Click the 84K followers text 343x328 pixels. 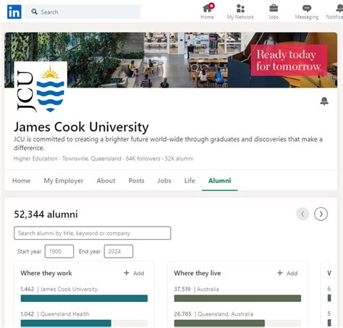pyautogui.click(x=143, y=159)
